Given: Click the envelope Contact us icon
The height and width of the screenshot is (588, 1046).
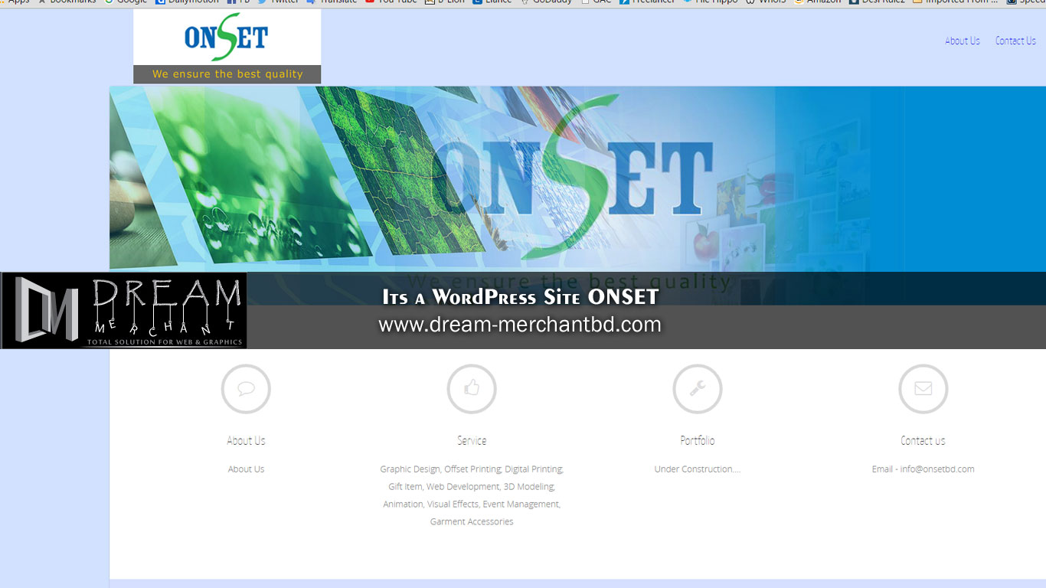Looking at the screenshot, I should tap(923, 389).
